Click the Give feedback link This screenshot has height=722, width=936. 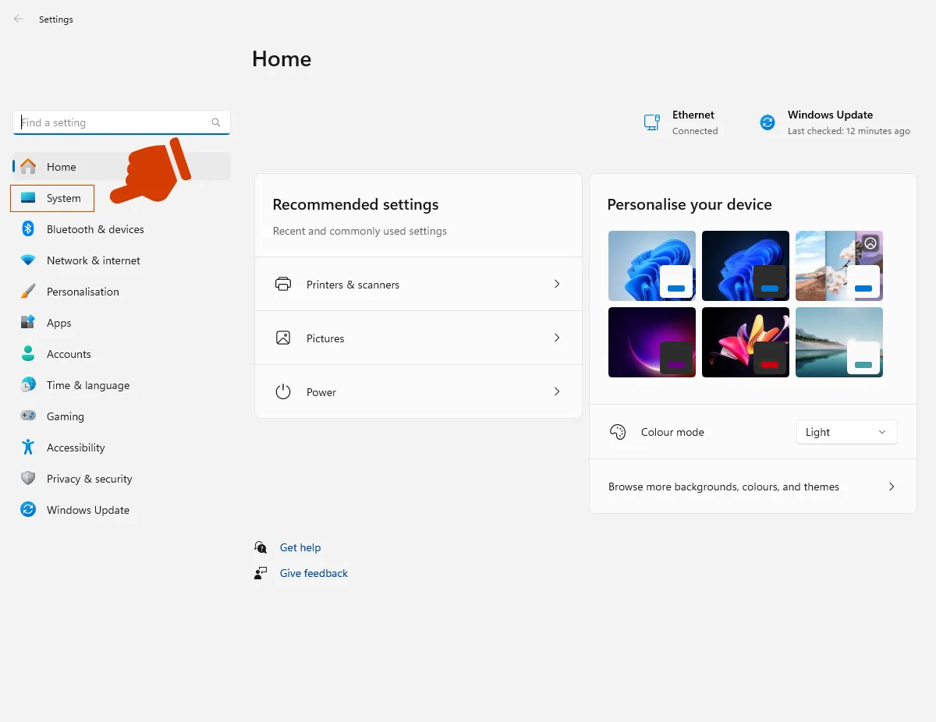coord(314,573)
